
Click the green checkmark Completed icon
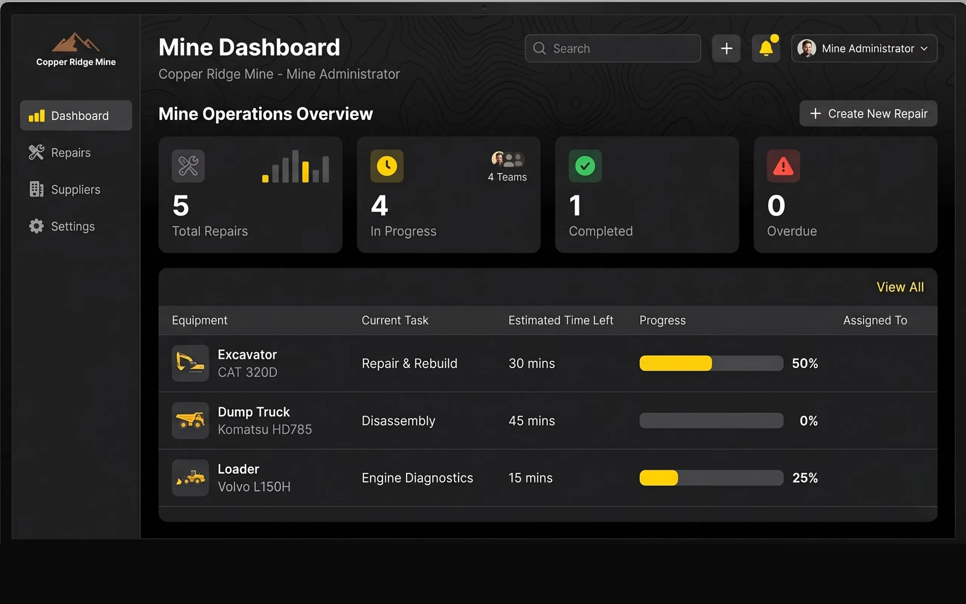pyautogui.click(x=585, y=166)
